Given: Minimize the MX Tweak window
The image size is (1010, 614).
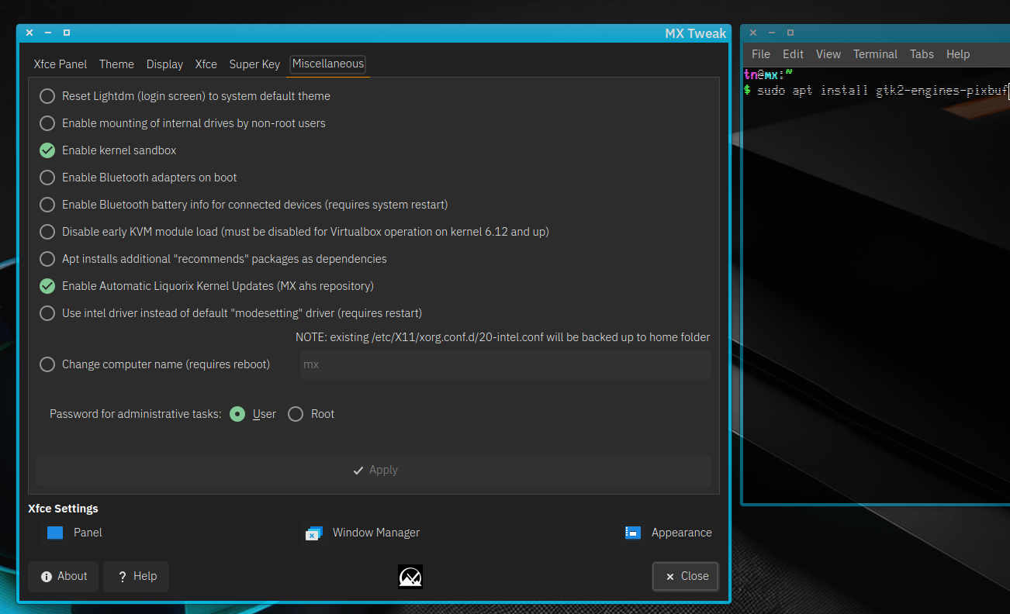Looking at the screenshot, I should point(48,33).
